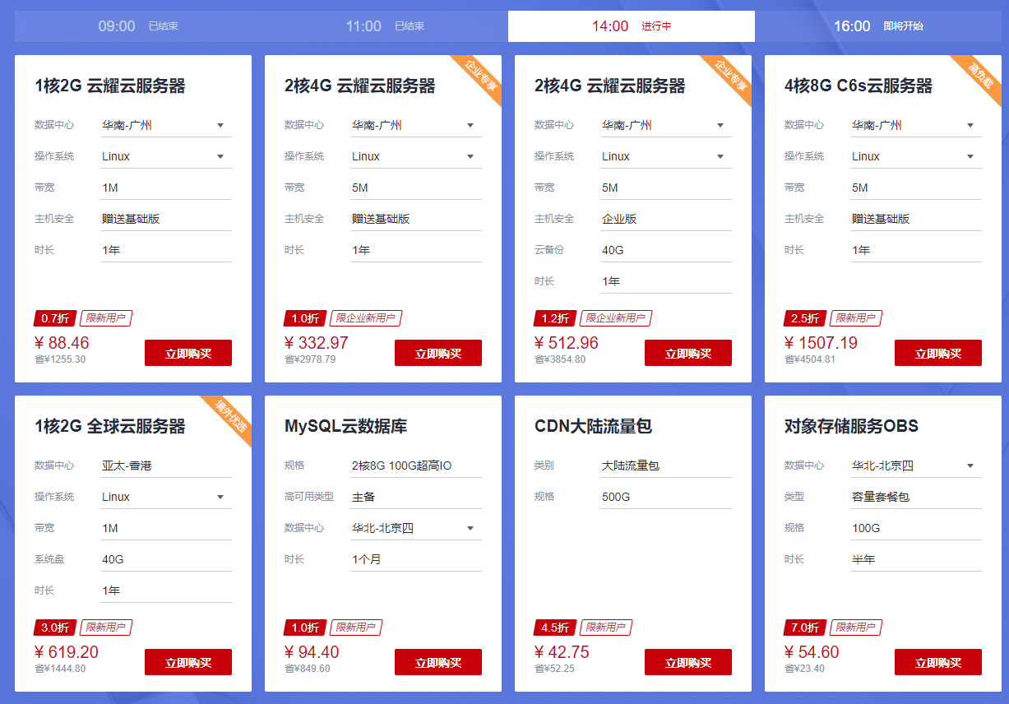Click the 1.2折 discount badge

[555, 318]
